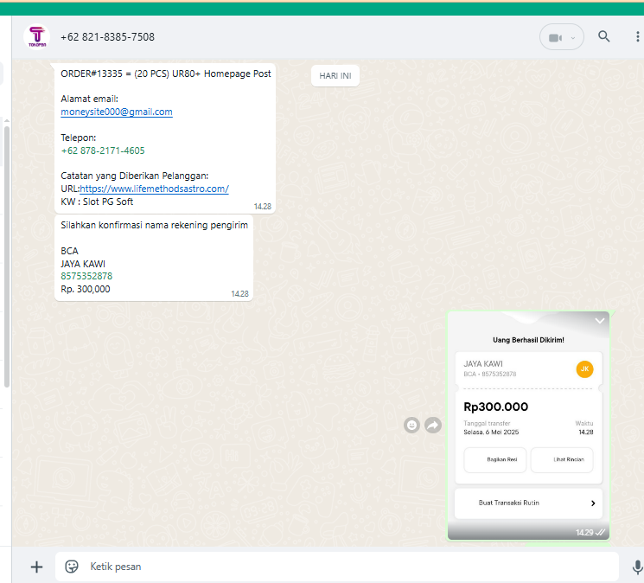Click the video call camera icon
Image resolution: width=644 pixels, height=583 pixels.
(555, 37)
